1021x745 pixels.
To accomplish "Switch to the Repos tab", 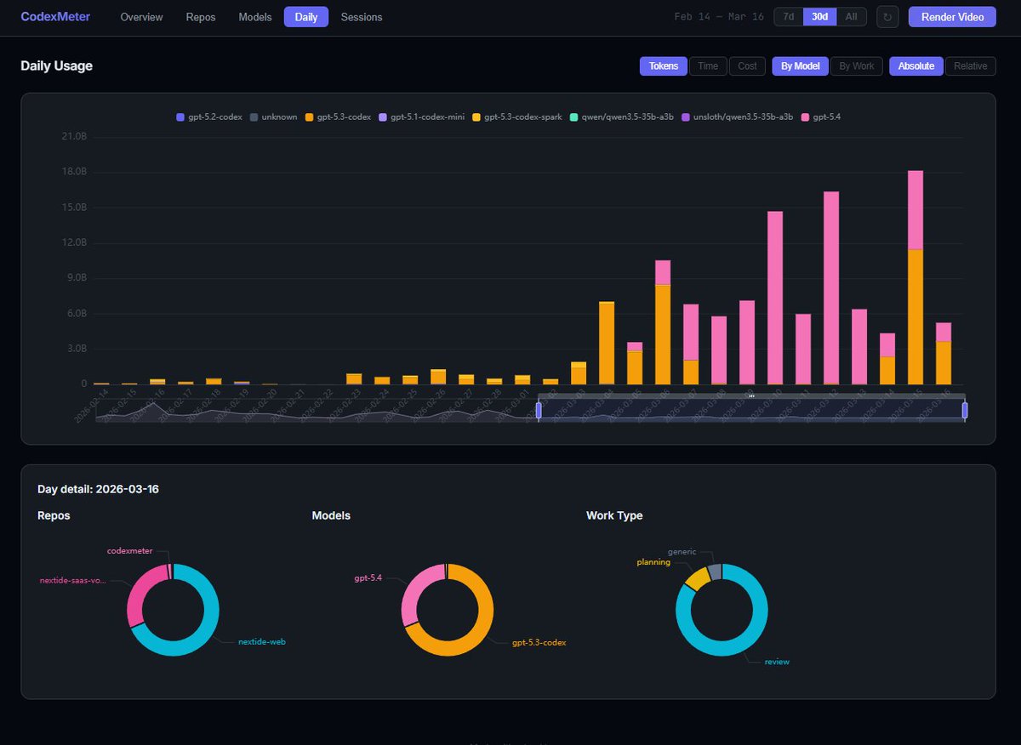I will [x=201, y=17].
